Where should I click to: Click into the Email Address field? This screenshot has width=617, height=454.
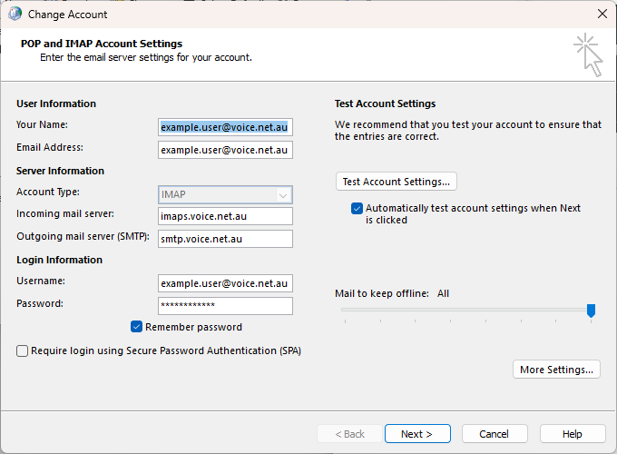pyautogui.click(x=224, y=150)
